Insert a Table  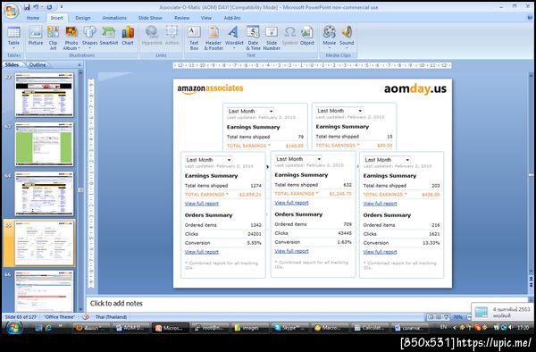click(x=13, y=38)
